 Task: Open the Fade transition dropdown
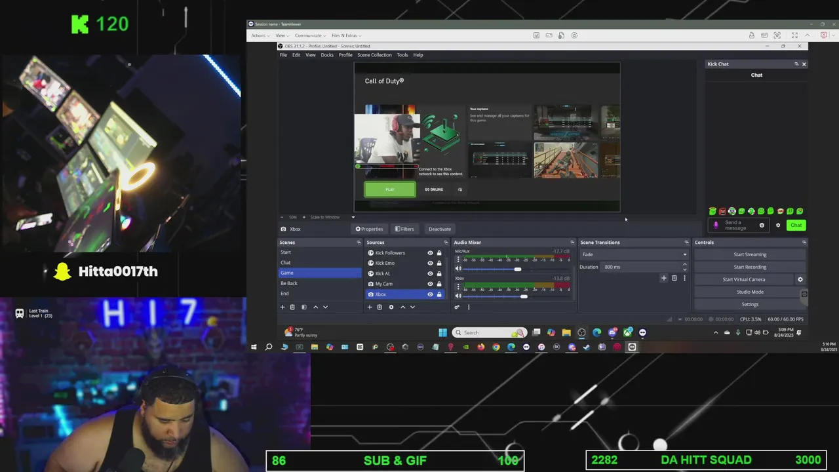(634, 254)
